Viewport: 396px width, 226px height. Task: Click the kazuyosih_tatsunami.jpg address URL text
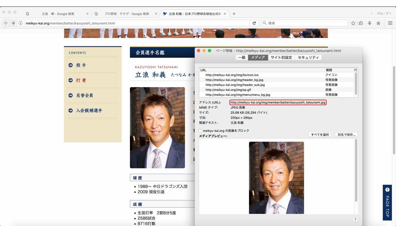click(x=278, y=102)
